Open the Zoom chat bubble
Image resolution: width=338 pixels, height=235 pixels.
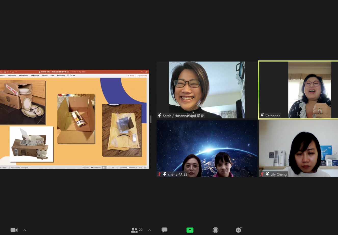tap(164, 230)
